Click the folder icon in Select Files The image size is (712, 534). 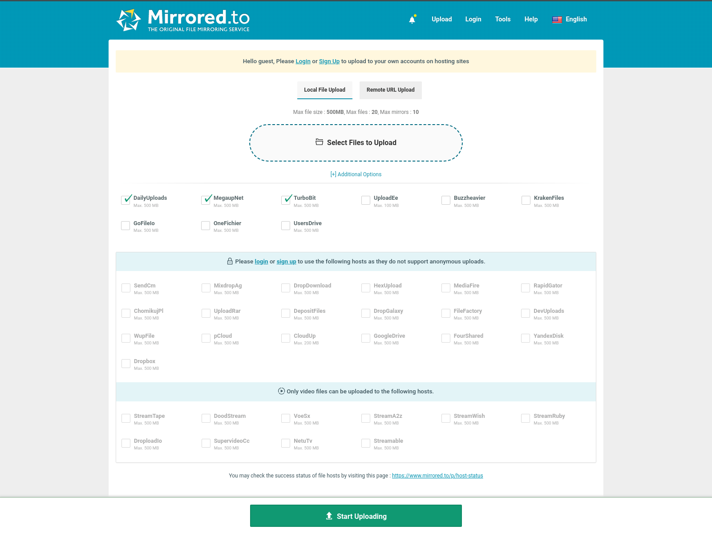[x=319, y=142]
